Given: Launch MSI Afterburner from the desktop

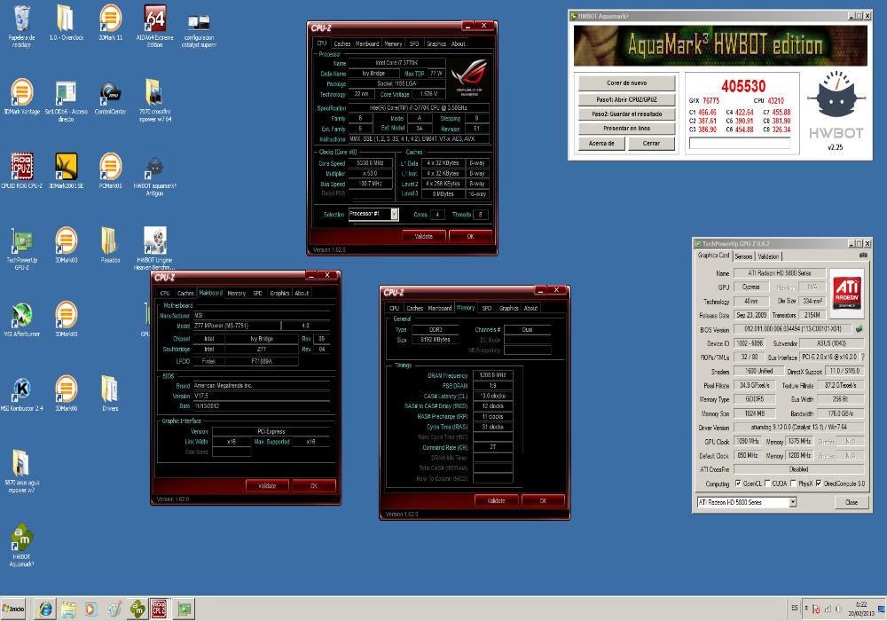Looking at the screenshot, I should click(21, 319).
